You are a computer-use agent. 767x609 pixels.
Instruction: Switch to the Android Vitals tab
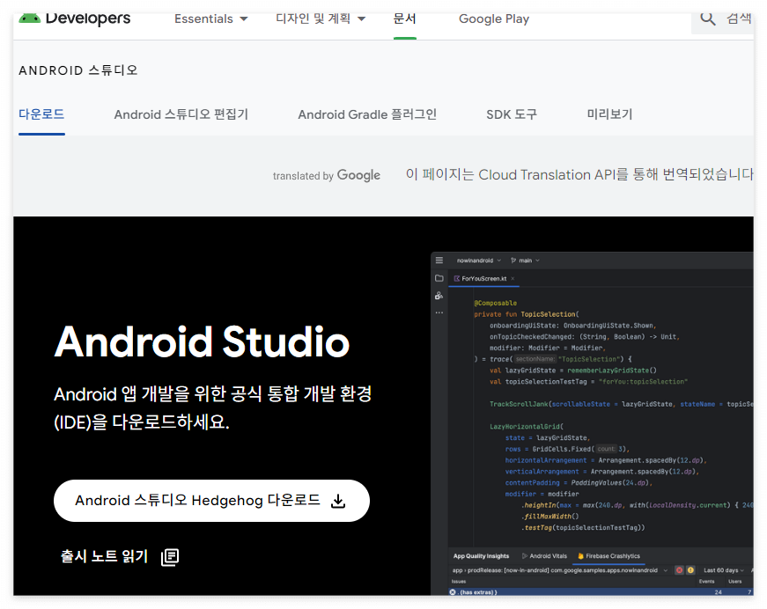[x=544, y=556]
